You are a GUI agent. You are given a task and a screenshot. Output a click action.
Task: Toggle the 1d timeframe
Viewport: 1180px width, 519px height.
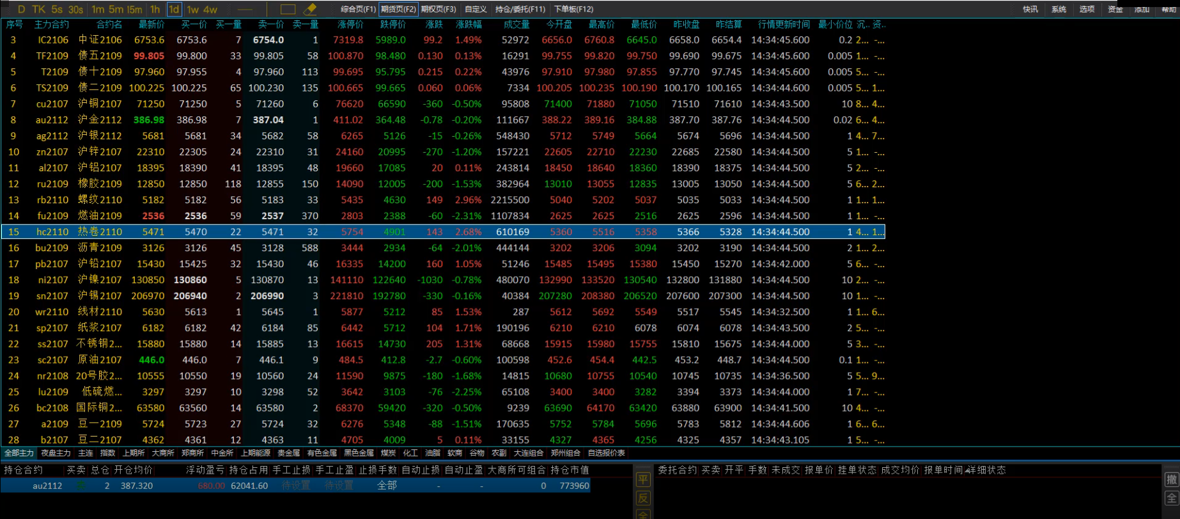pos(174,9)
